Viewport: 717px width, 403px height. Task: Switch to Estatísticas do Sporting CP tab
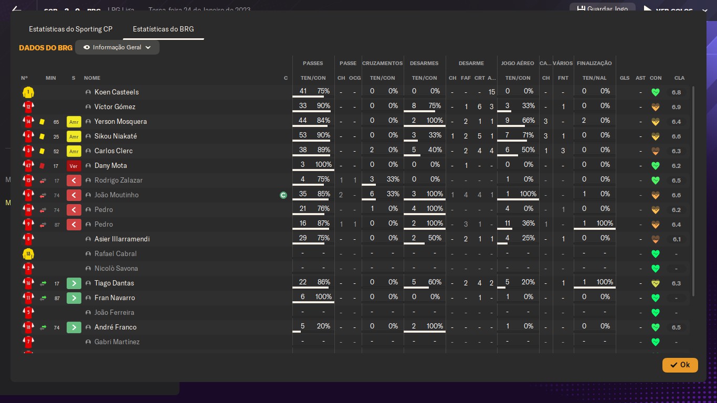click(x=71, y=29)
